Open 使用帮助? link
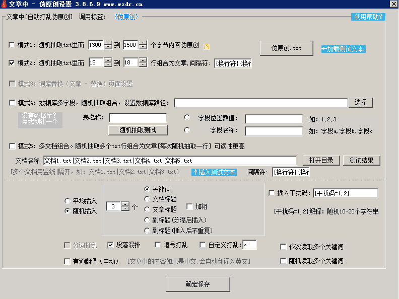 click(368, 17)
